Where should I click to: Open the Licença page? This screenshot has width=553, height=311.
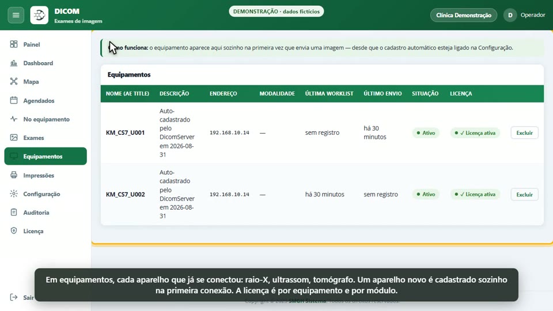pyautogui.click(x=46, y=231)
